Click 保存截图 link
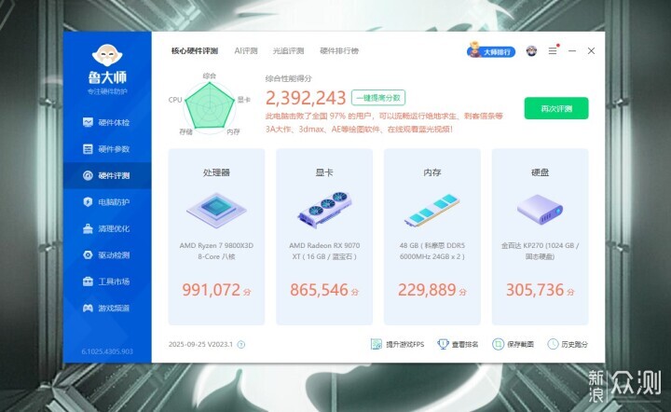The height and width of the screenshot is (412, 671). [x=514, y=344]
